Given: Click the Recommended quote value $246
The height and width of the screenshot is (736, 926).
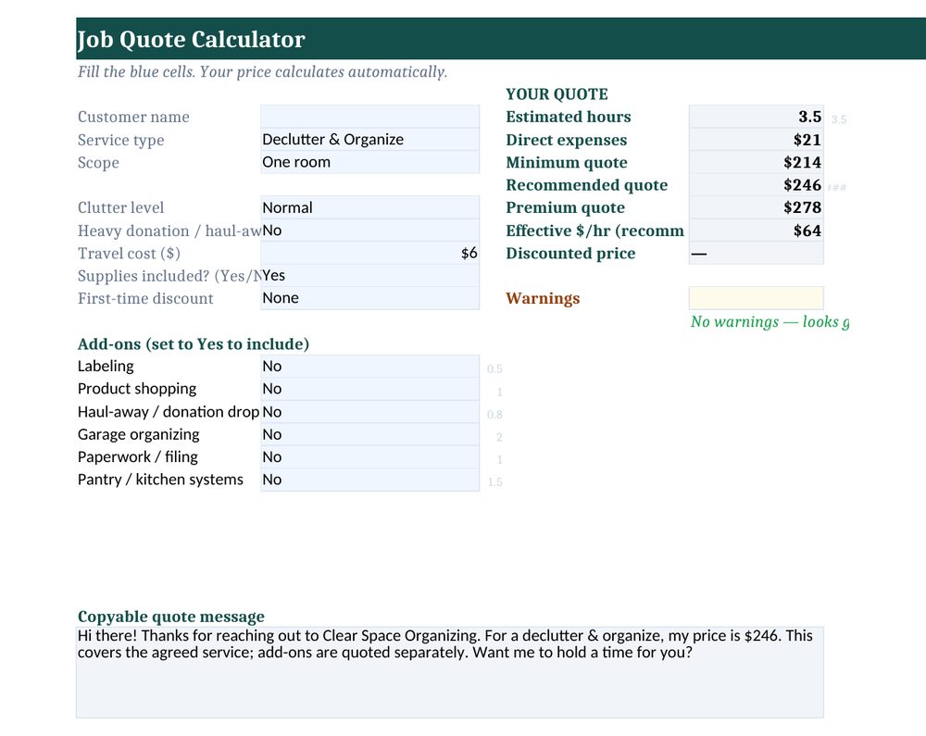Looking at the screenshot, I should (x=756, y=185).
